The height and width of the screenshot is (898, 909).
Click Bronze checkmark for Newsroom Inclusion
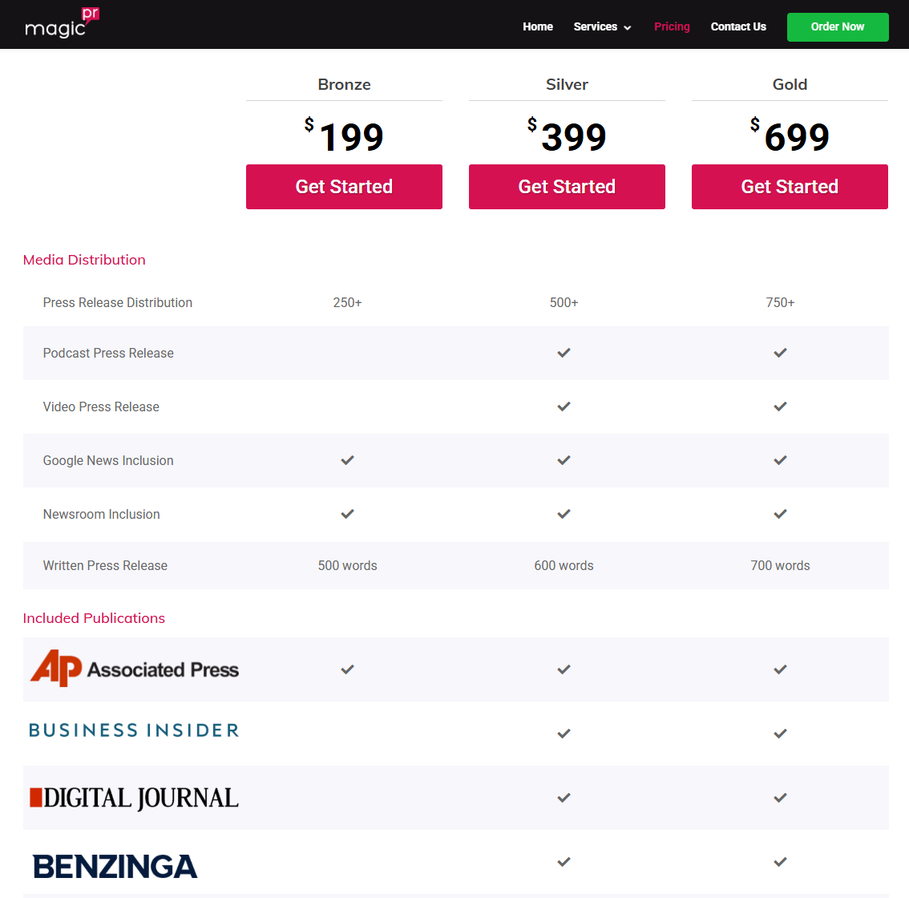point(347,514)
